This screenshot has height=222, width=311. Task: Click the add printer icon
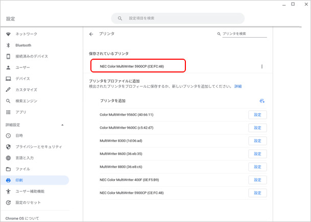coord(262,101)
